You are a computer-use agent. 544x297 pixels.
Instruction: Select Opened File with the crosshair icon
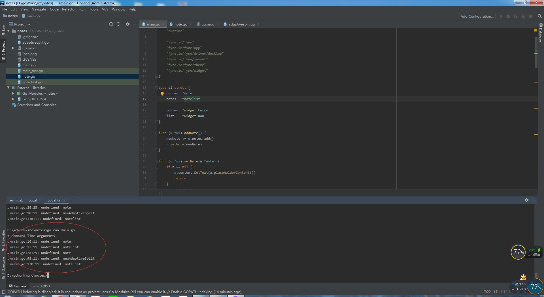pos(111,24)
